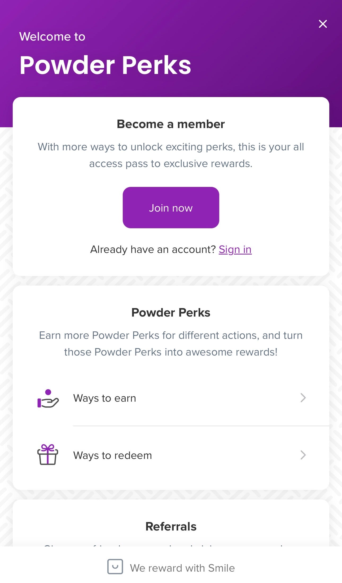The height and width of the screenshot is (583, 342).
Task: Expand the Ways to earn chevron
Action: (x=303, y=398)
